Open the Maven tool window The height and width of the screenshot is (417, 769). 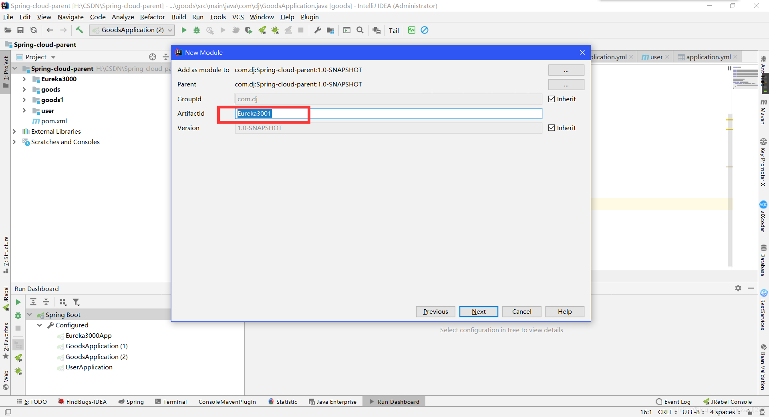tap(763, 112)
